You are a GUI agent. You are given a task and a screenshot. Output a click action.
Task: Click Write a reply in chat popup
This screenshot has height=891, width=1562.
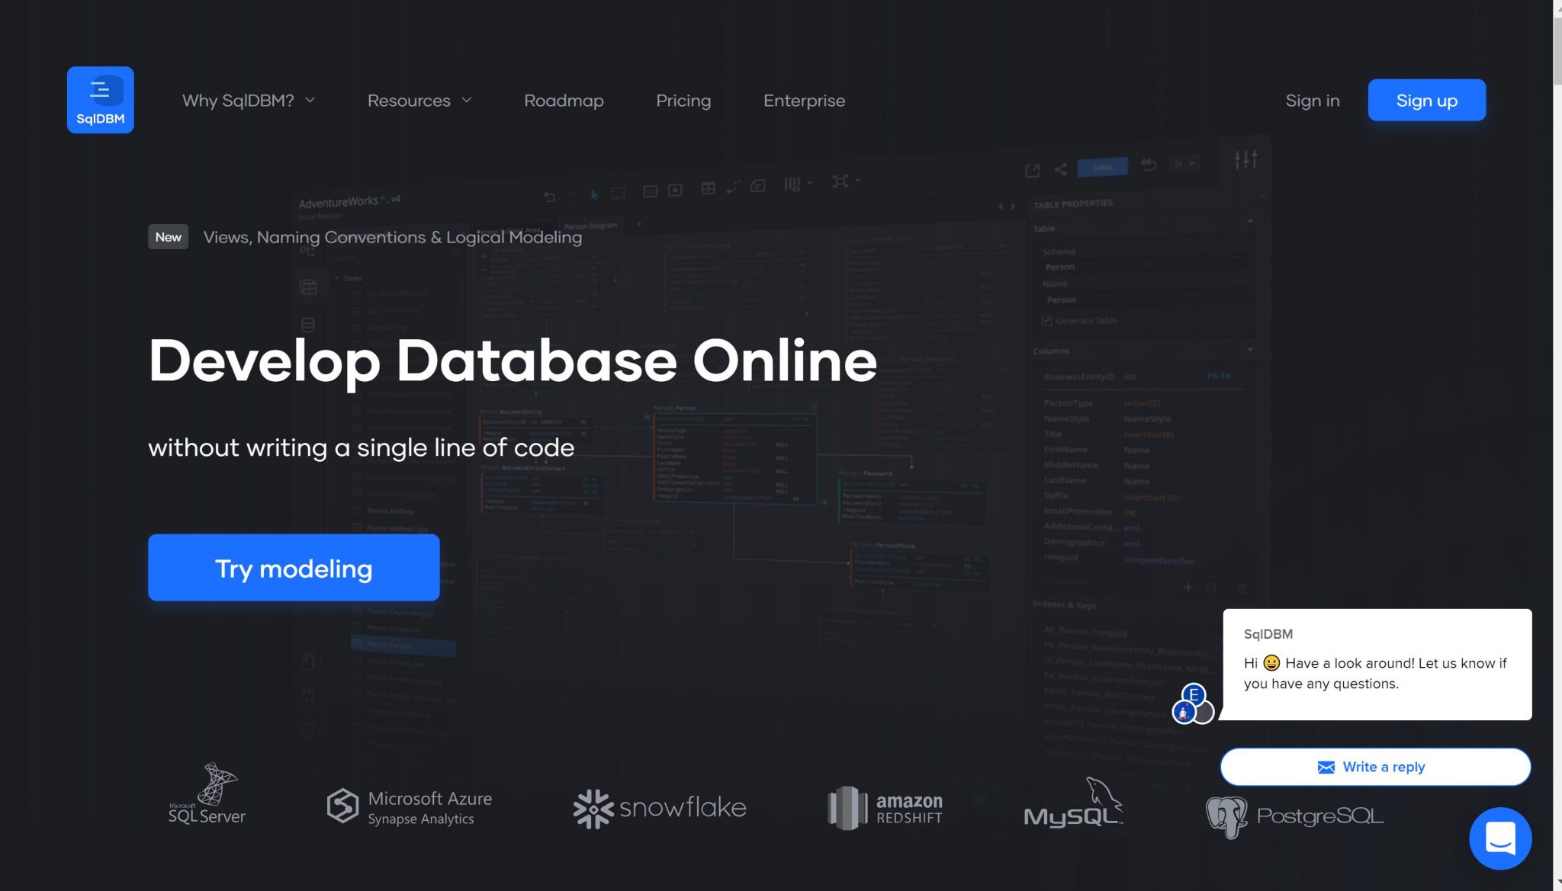(1375, 767)
